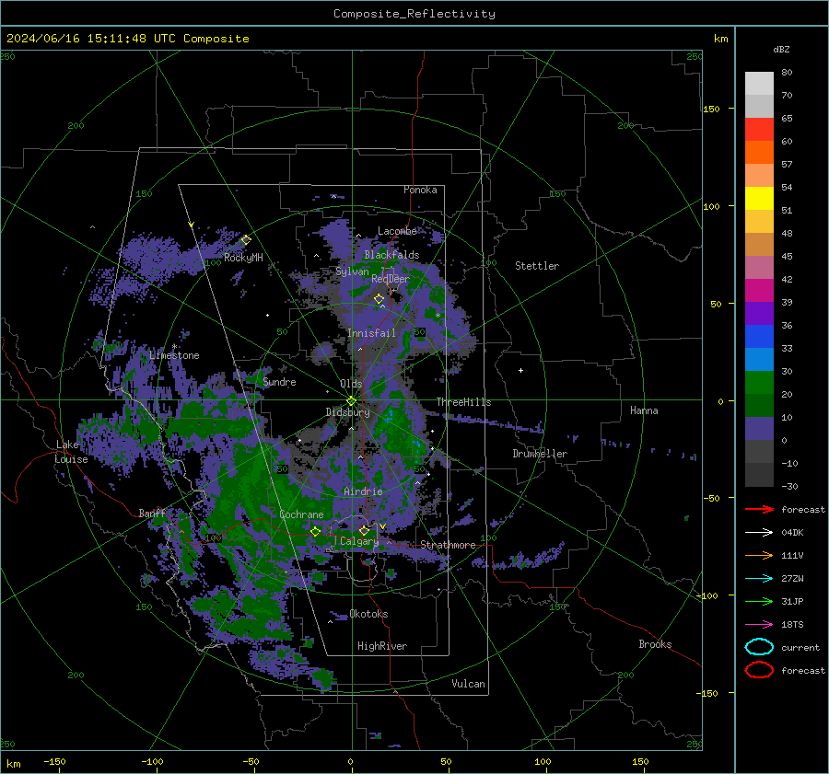Click the Innisfail label
The height and width of the screenshot is (774, 829).
tap(371, 333)
